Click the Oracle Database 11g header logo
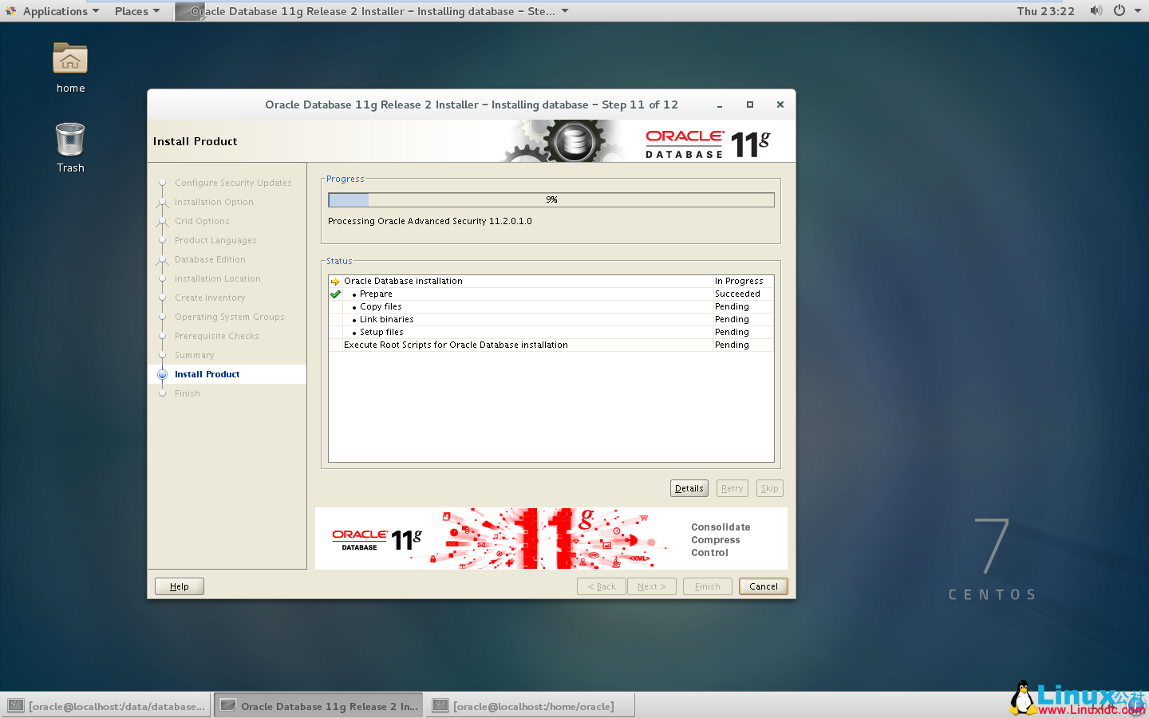 (708, 144)
